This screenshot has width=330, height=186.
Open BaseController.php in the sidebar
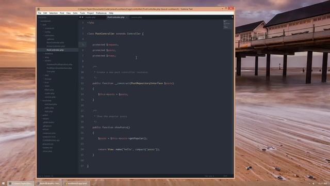coord(55,42)
